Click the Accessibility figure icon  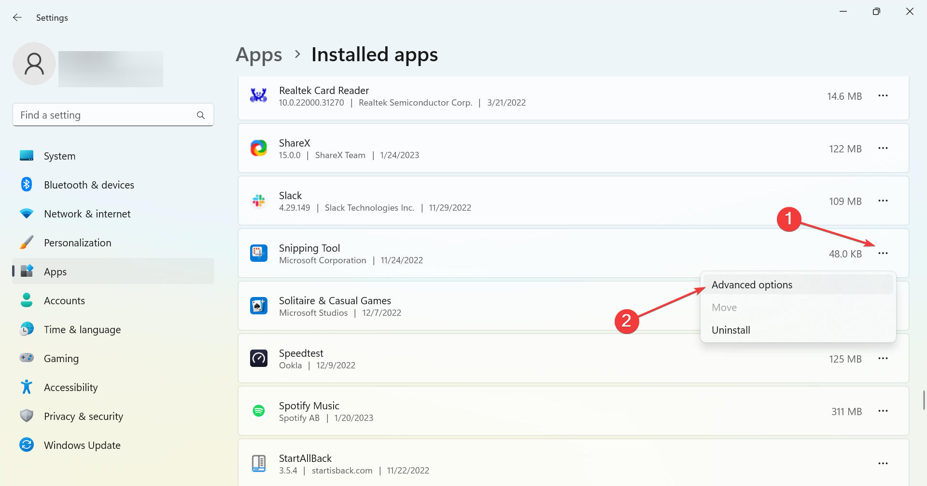(x=27, y=387)
